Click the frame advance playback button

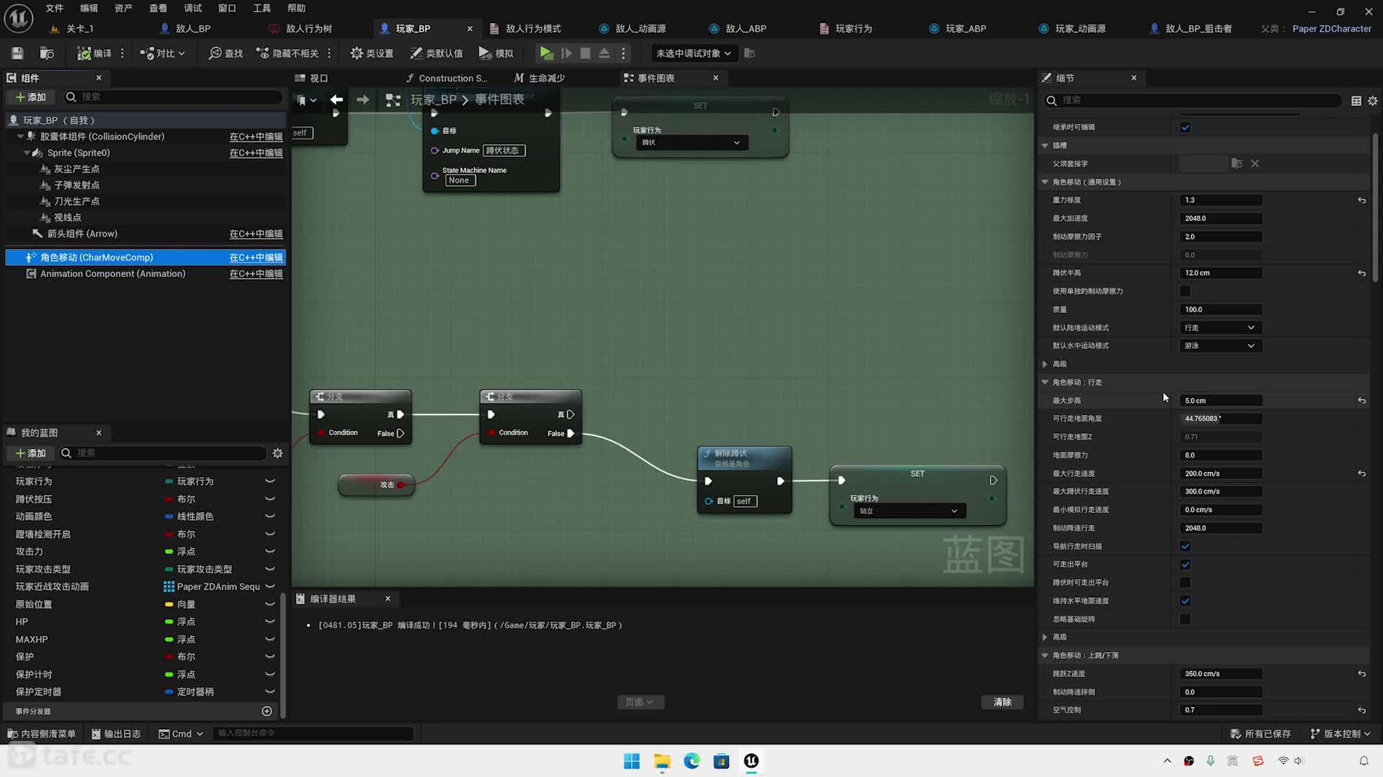click(x=566, y=53)
